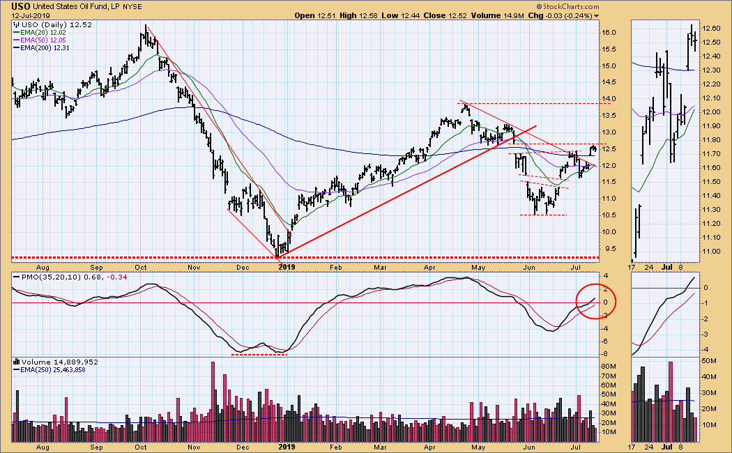Click the Chg -0.03 (-0.24%) value
The height and width of the screenshot is (453, 732).
[561, 15]
